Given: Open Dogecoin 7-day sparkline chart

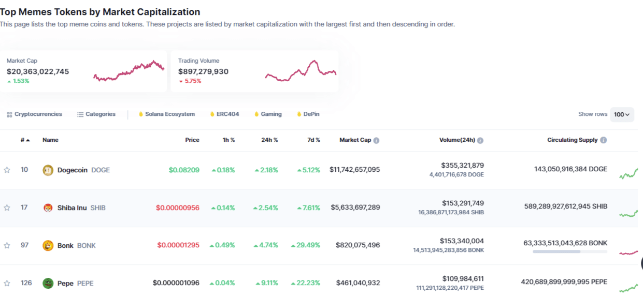Looking at the screenshot, I should coord(628,174).
